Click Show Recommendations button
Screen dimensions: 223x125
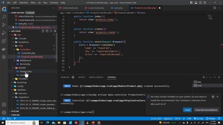tap(206, 110)
